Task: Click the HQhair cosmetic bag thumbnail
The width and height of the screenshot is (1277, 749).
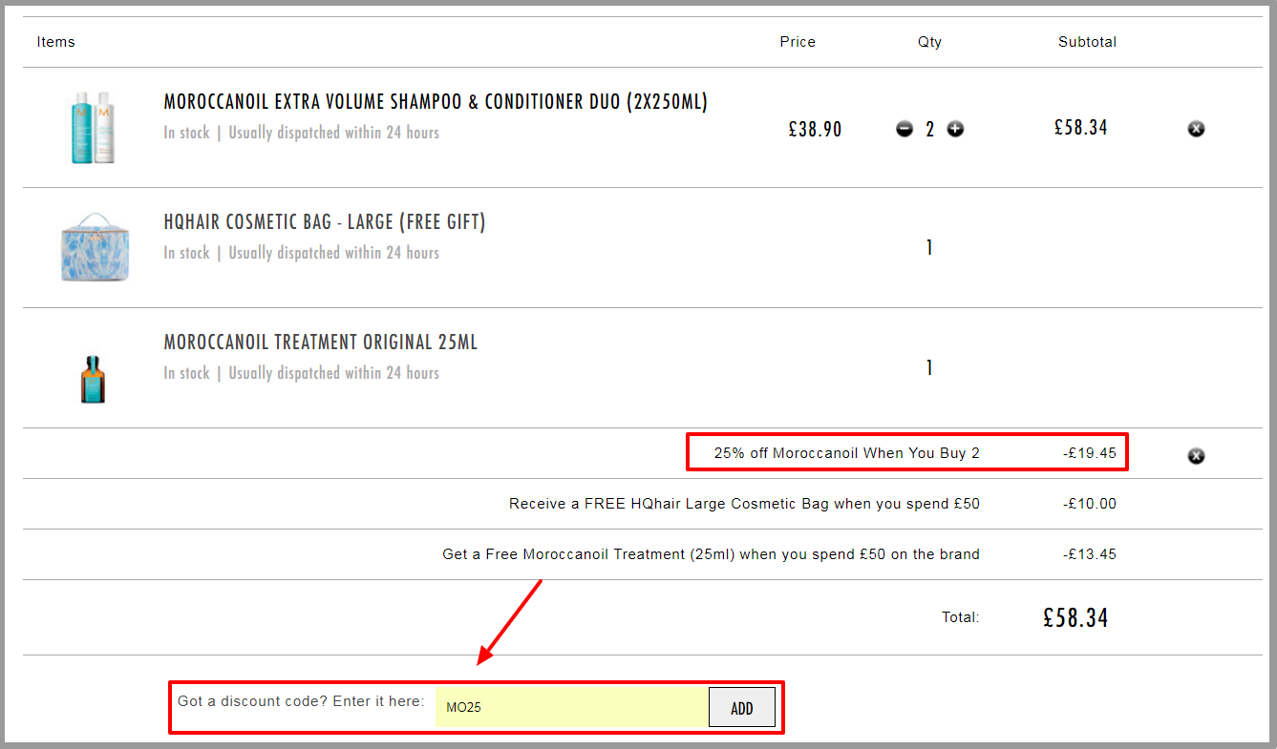Action: 95,247
